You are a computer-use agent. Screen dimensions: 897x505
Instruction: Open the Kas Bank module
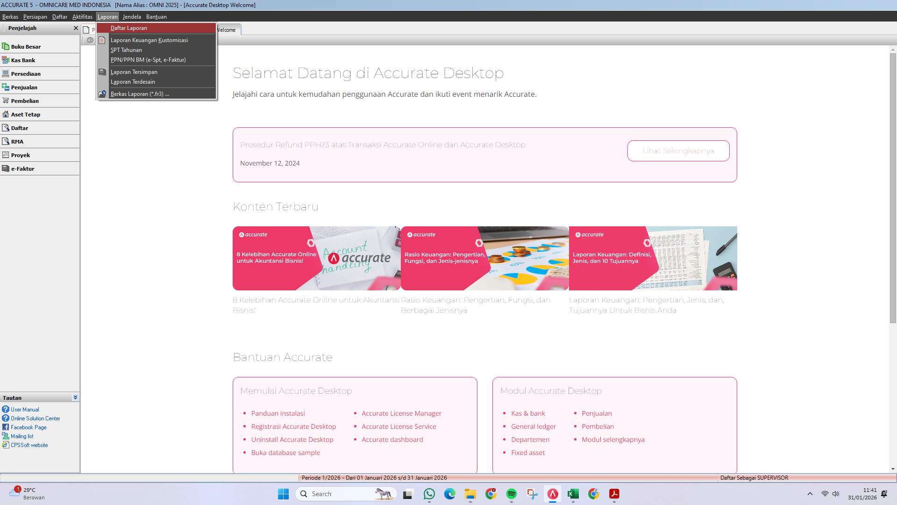point(23,60)
